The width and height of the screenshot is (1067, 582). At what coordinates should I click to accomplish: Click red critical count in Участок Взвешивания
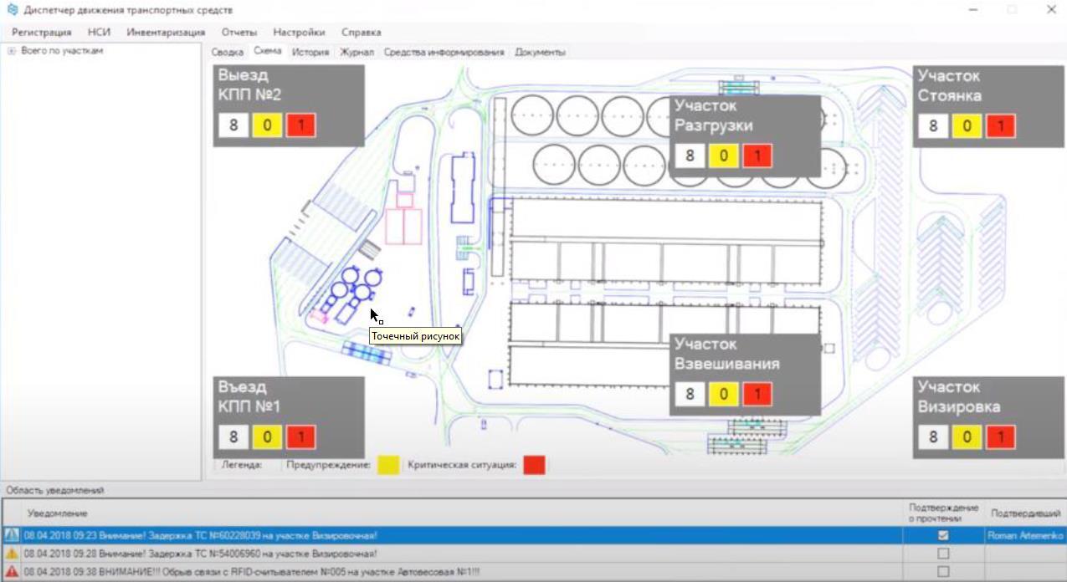point(757,394)
